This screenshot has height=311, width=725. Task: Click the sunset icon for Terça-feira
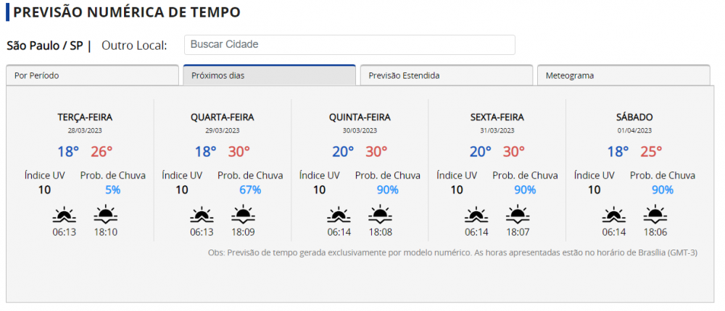105,215
